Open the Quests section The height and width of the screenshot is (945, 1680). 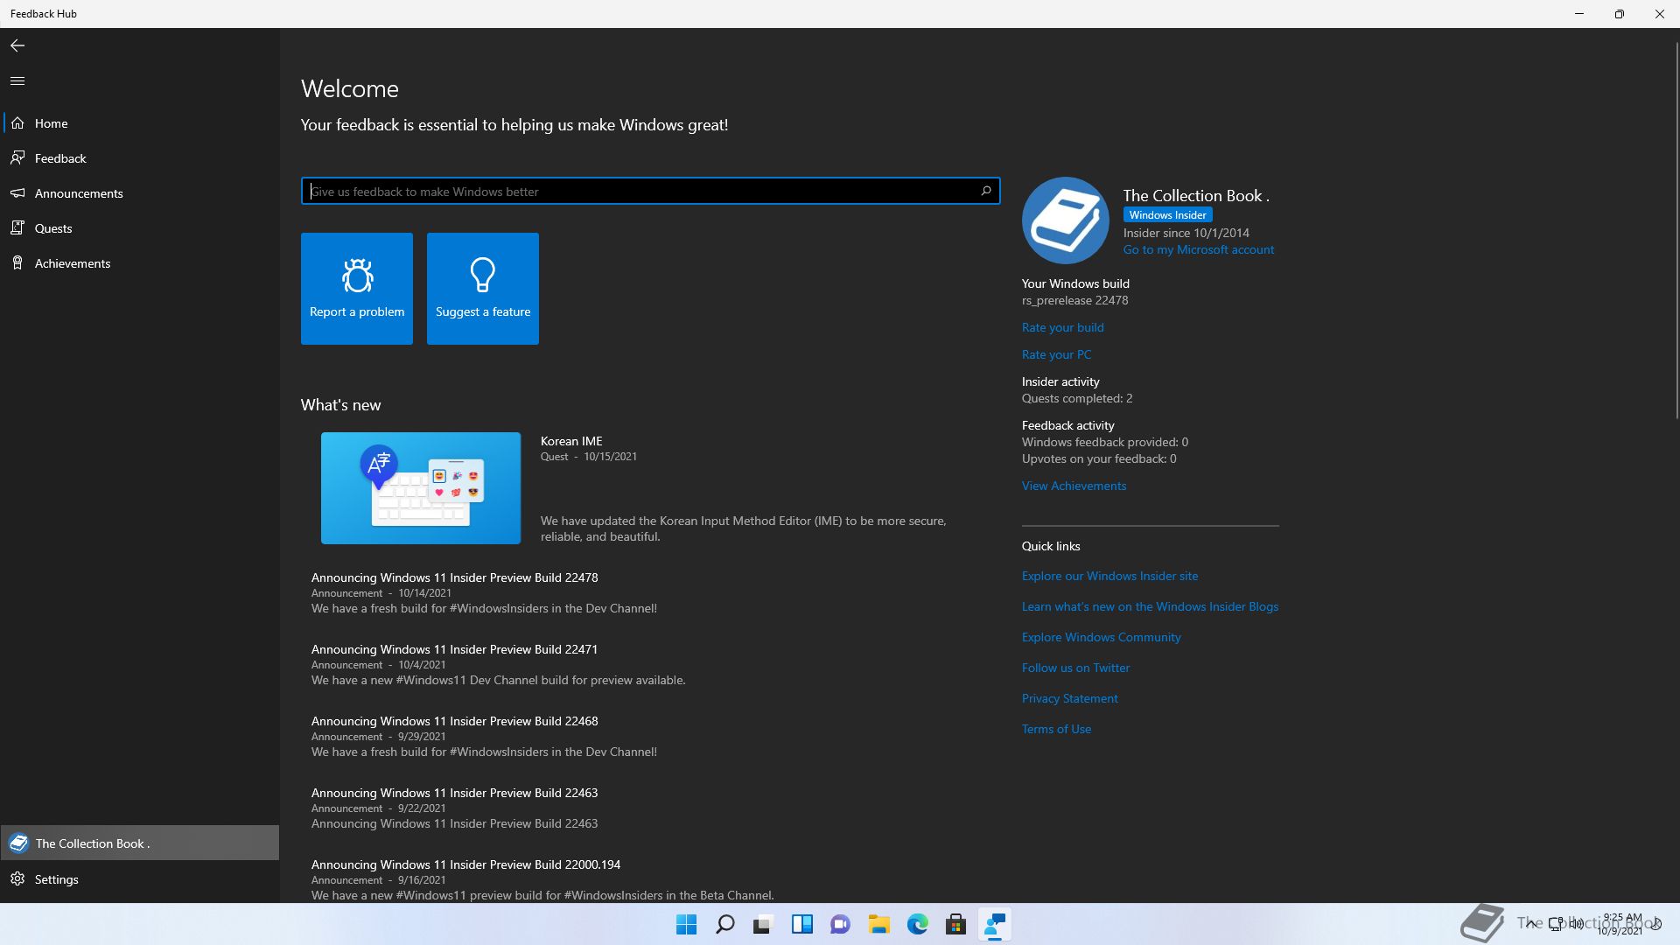140,228
